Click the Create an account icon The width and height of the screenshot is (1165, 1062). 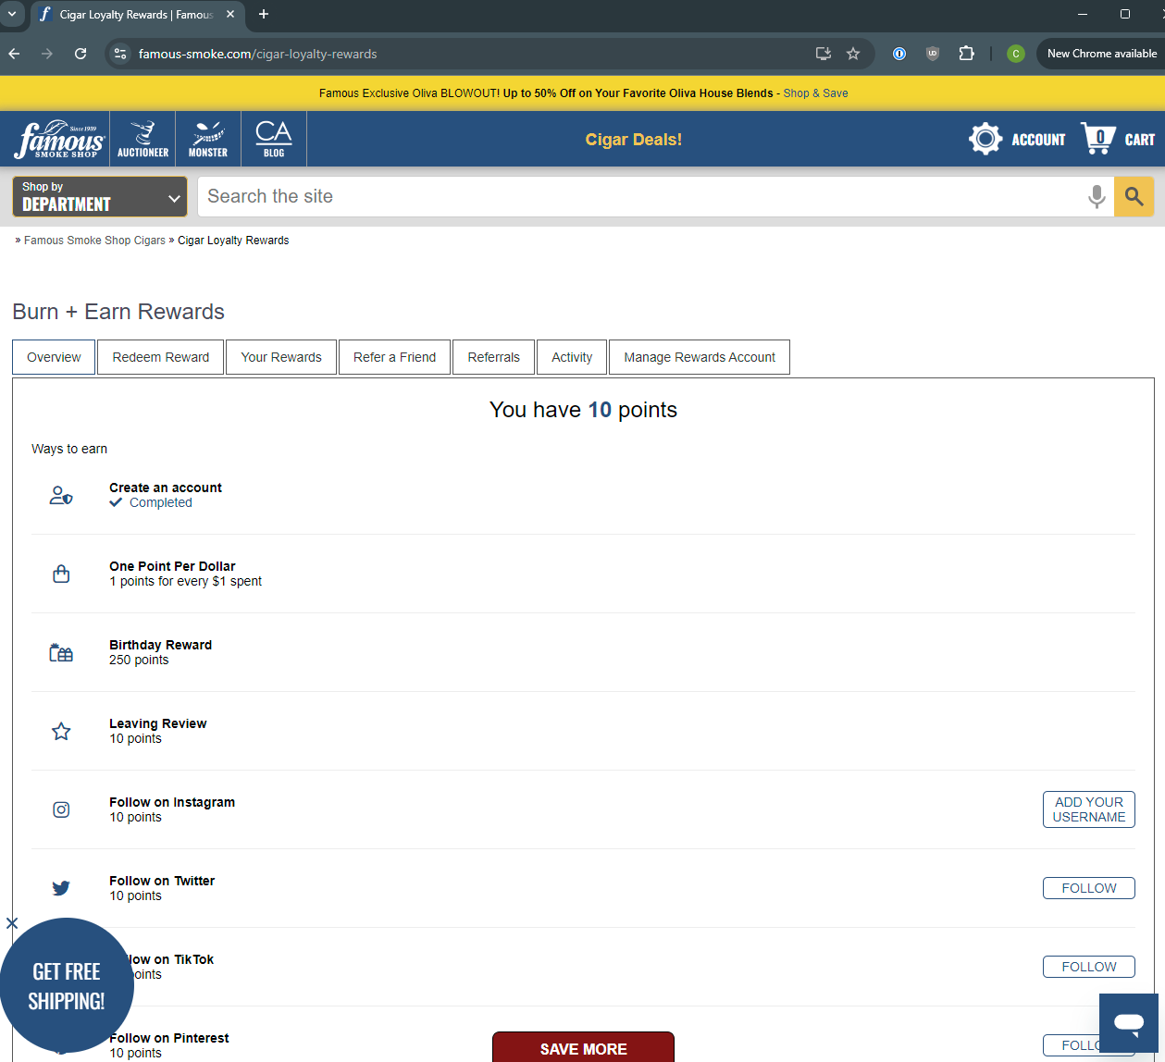click(x=61, y=496)
